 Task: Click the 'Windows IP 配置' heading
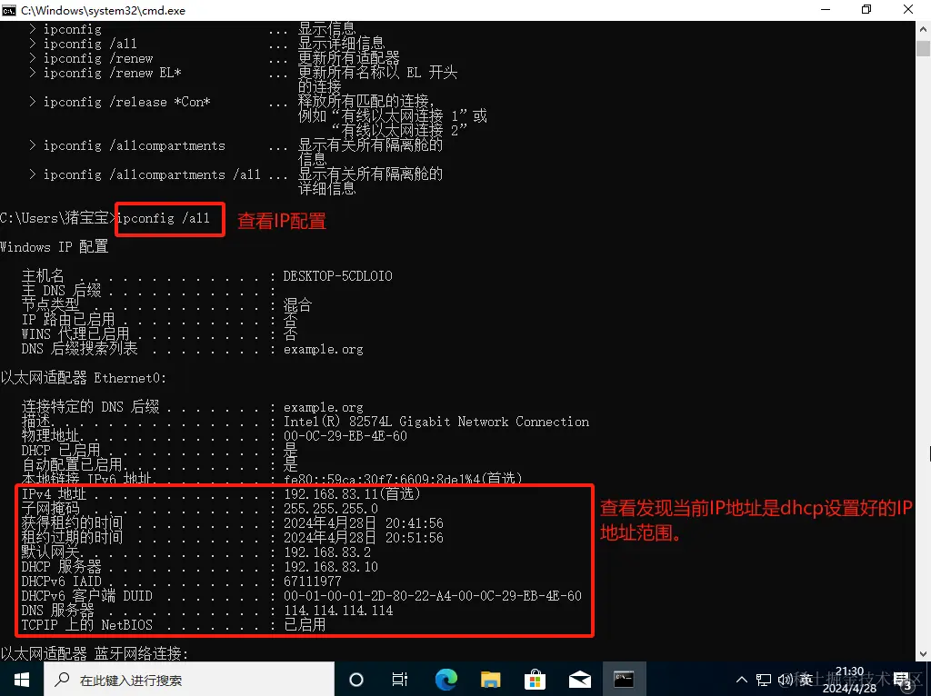[x=54, y=247]
